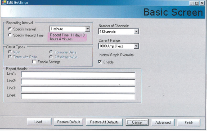Select the Wye circuit type
This screenshot has height=131, width=207.
pyautogui.click(x=10, y=52)
